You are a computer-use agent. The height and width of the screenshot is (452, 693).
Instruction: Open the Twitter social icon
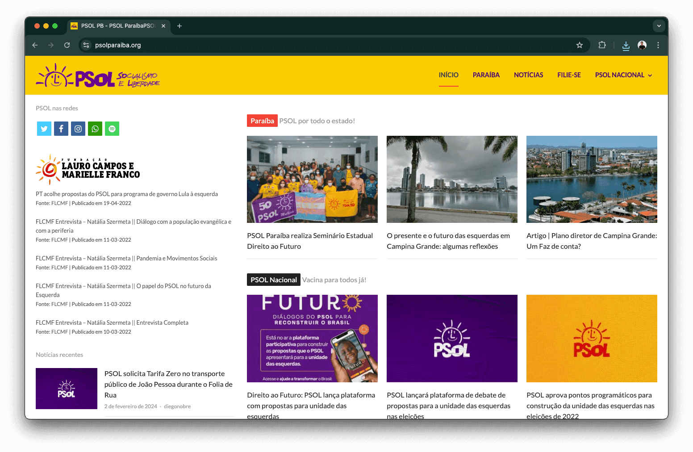click(44, 128)
